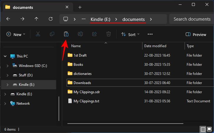This screenshot has height=133, width=214.
Task: Sort by the Date modified column header
Action: coord(155,46)
